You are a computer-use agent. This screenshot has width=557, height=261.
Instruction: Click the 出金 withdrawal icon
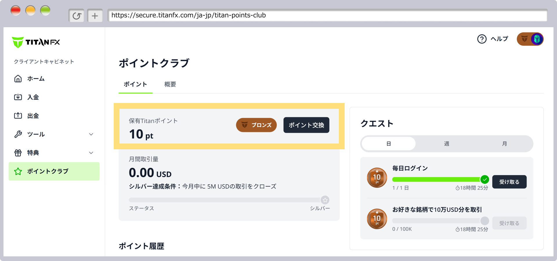pos(18,116)
